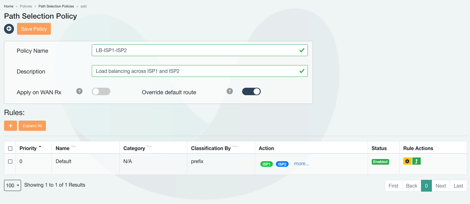Click the ISP1 path badge

tap(266, 164)
